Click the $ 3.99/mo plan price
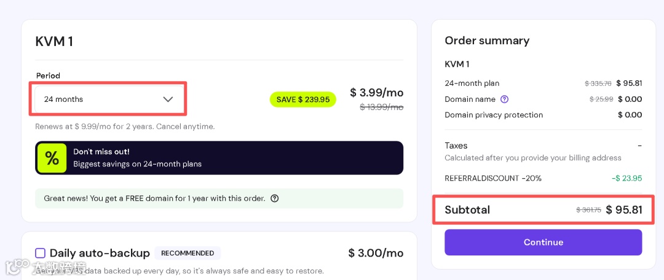This screenshot has height=280, width=664. click(376, 93)
